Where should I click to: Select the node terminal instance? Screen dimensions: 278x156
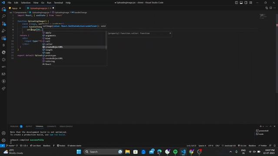click(260, 134)
